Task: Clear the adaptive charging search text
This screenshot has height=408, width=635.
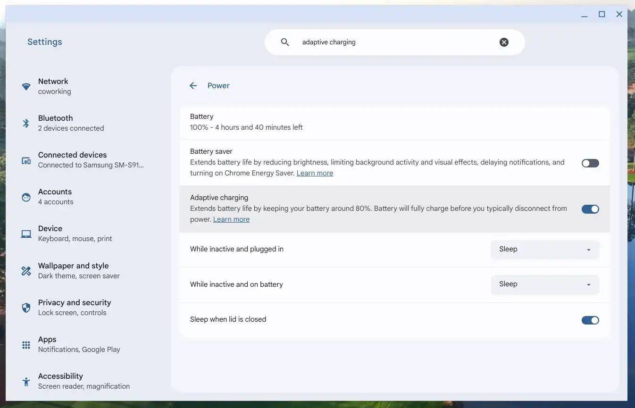Action: click(504, 42)
